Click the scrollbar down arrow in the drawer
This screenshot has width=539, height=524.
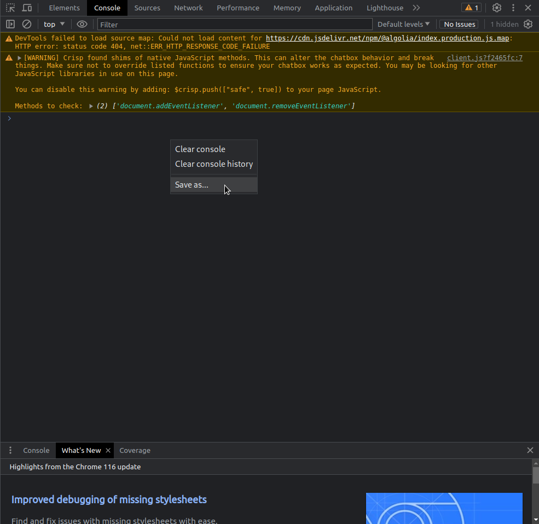pyautogui.click(x=536, y=520)
